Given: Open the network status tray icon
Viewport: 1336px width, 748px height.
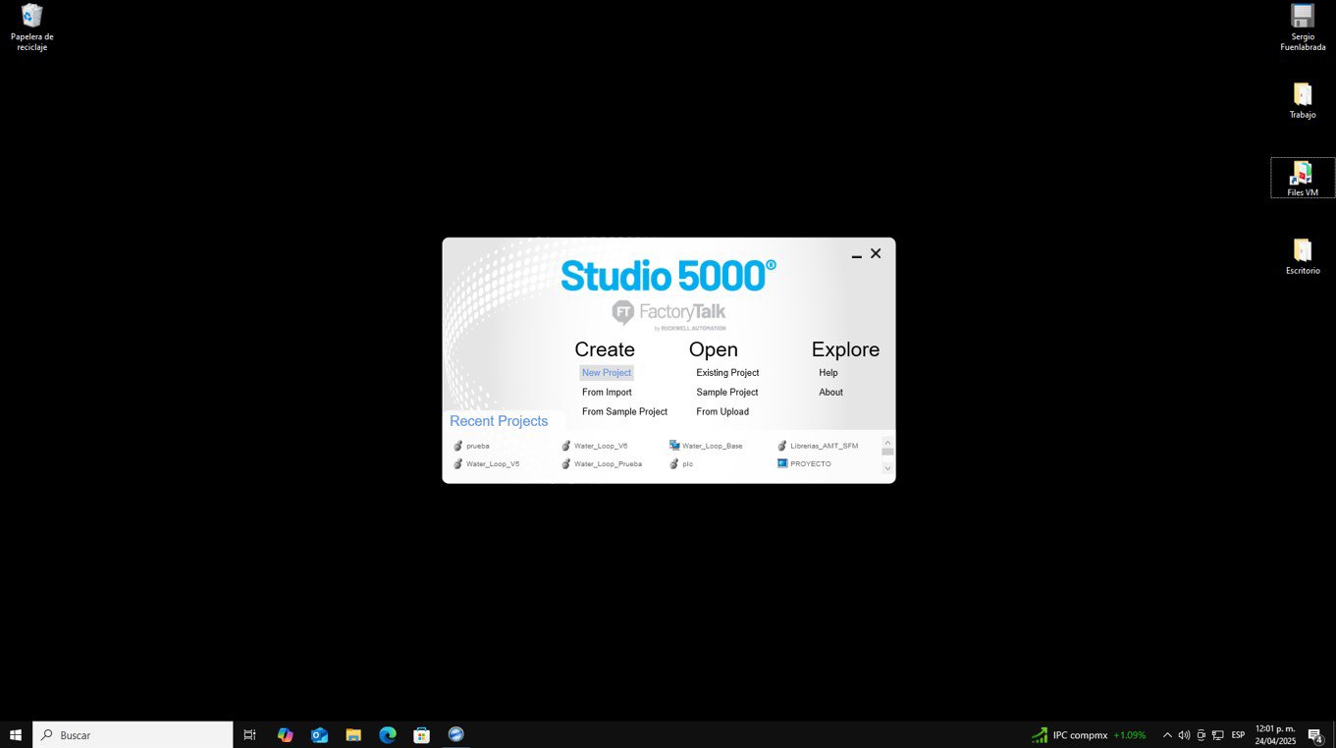Looking at the screenshot, I should pos(1217,735).
